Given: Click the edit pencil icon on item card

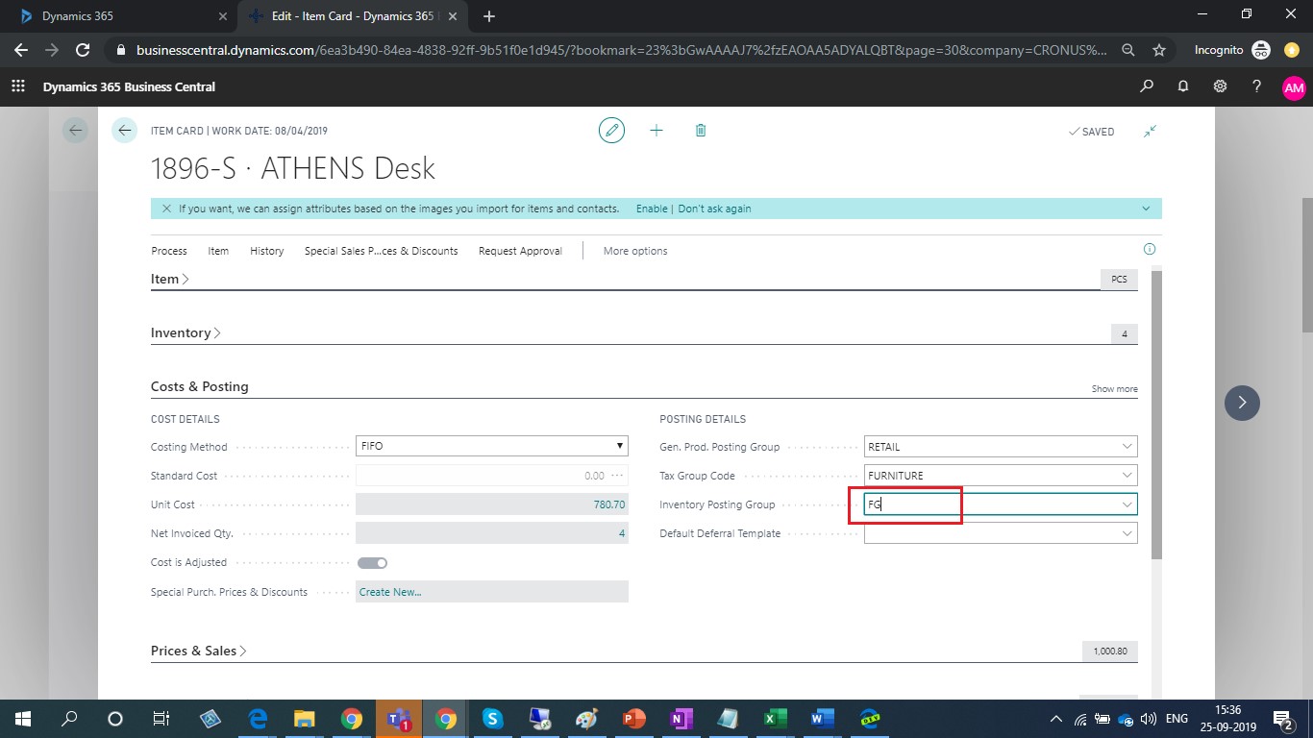Looking at the screenshot, I should 611,131.
